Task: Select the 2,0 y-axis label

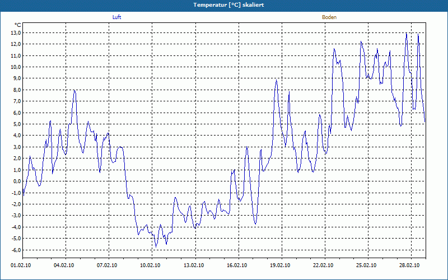Action: tap(17, 158)
